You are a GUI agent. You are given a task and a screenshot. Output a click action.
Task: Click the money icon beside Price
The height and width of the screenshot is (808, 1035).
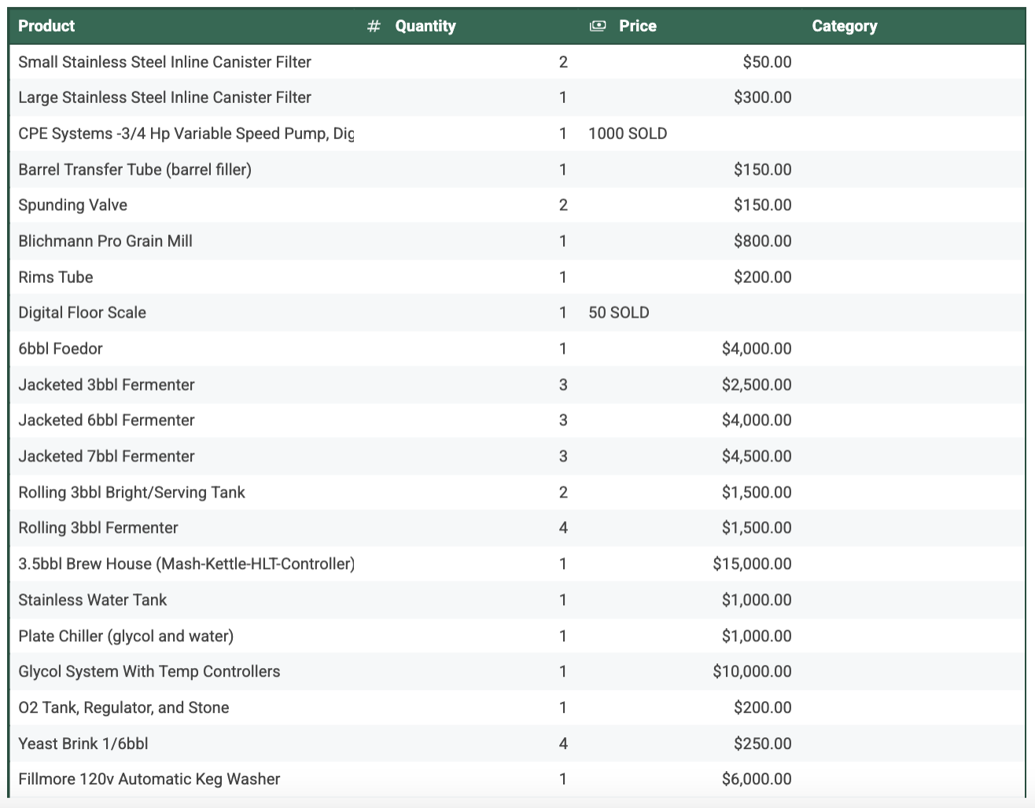coord(598,27)
